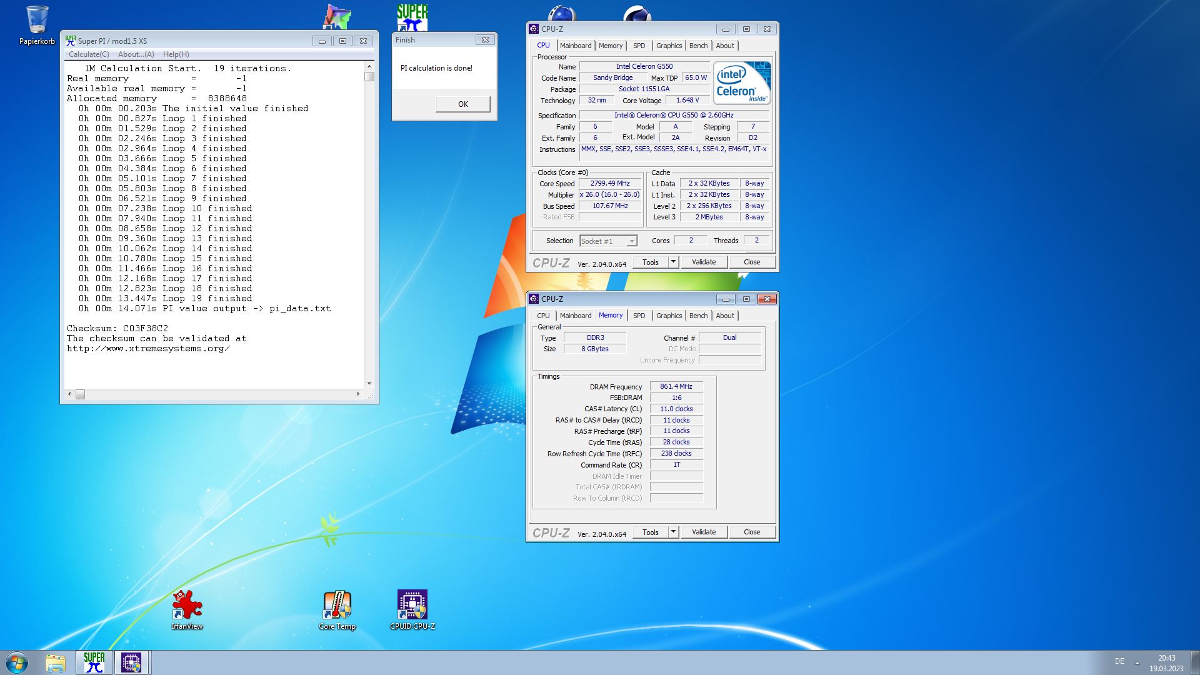Launch CPUID CPU-Z desktop shortcut

coord(412,609)
